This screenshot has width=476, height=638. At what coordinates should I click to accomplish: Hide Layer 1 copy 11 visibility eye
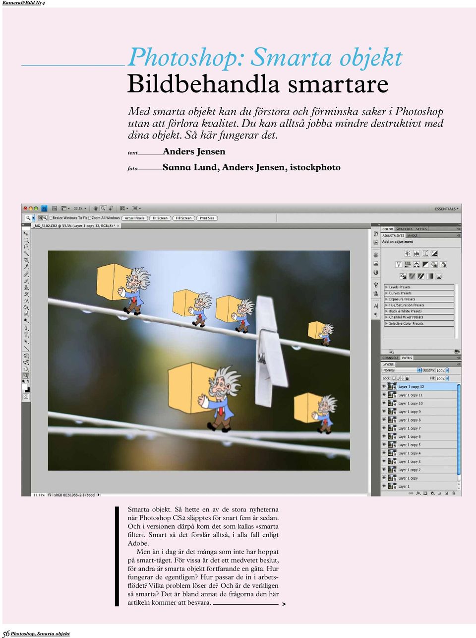pos(384,395)
